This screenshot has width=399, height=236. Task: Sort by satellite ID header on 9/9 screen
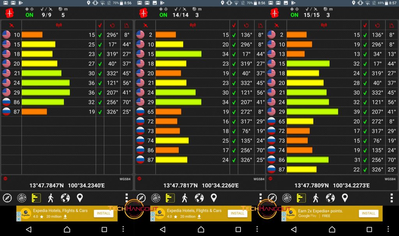point(11,25)
